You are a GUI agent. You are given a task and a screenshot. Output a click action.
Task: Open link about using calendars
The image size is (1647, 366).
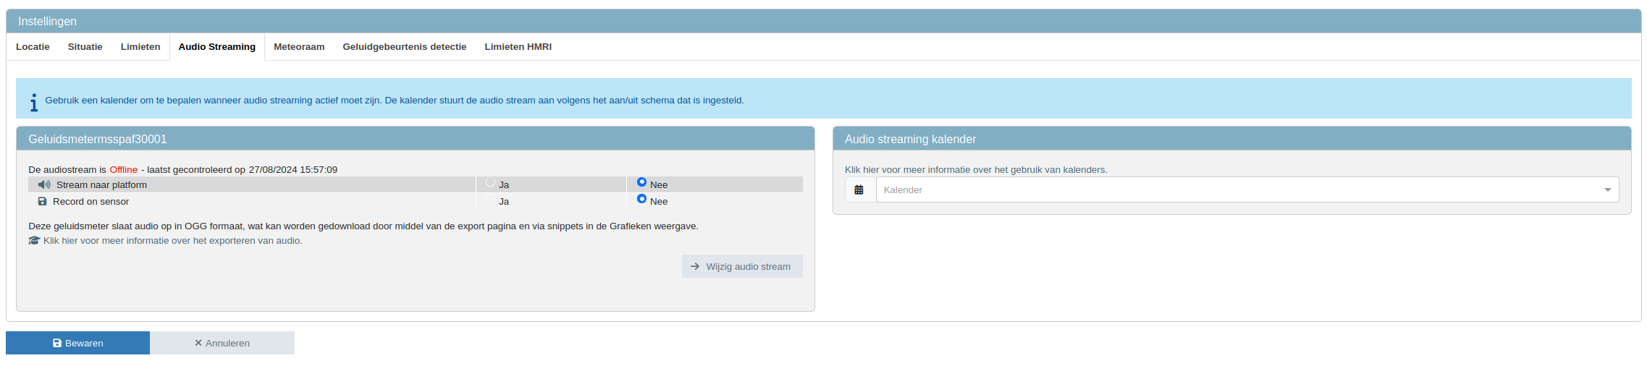pyautogui.click(x=976, y=170)
